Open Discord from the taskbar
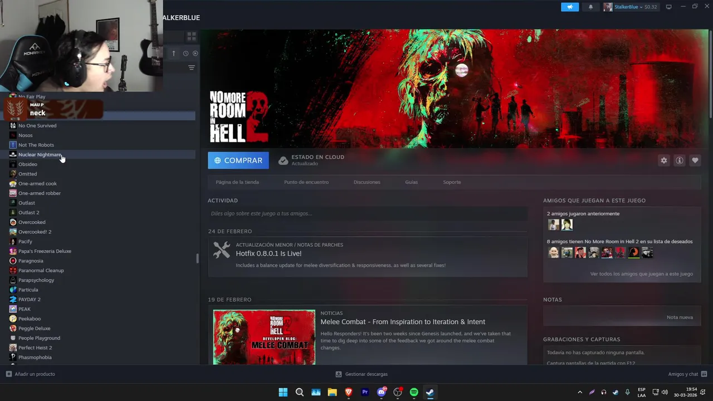Viewport: 713px width, 401px height. (x=382, y=392)
